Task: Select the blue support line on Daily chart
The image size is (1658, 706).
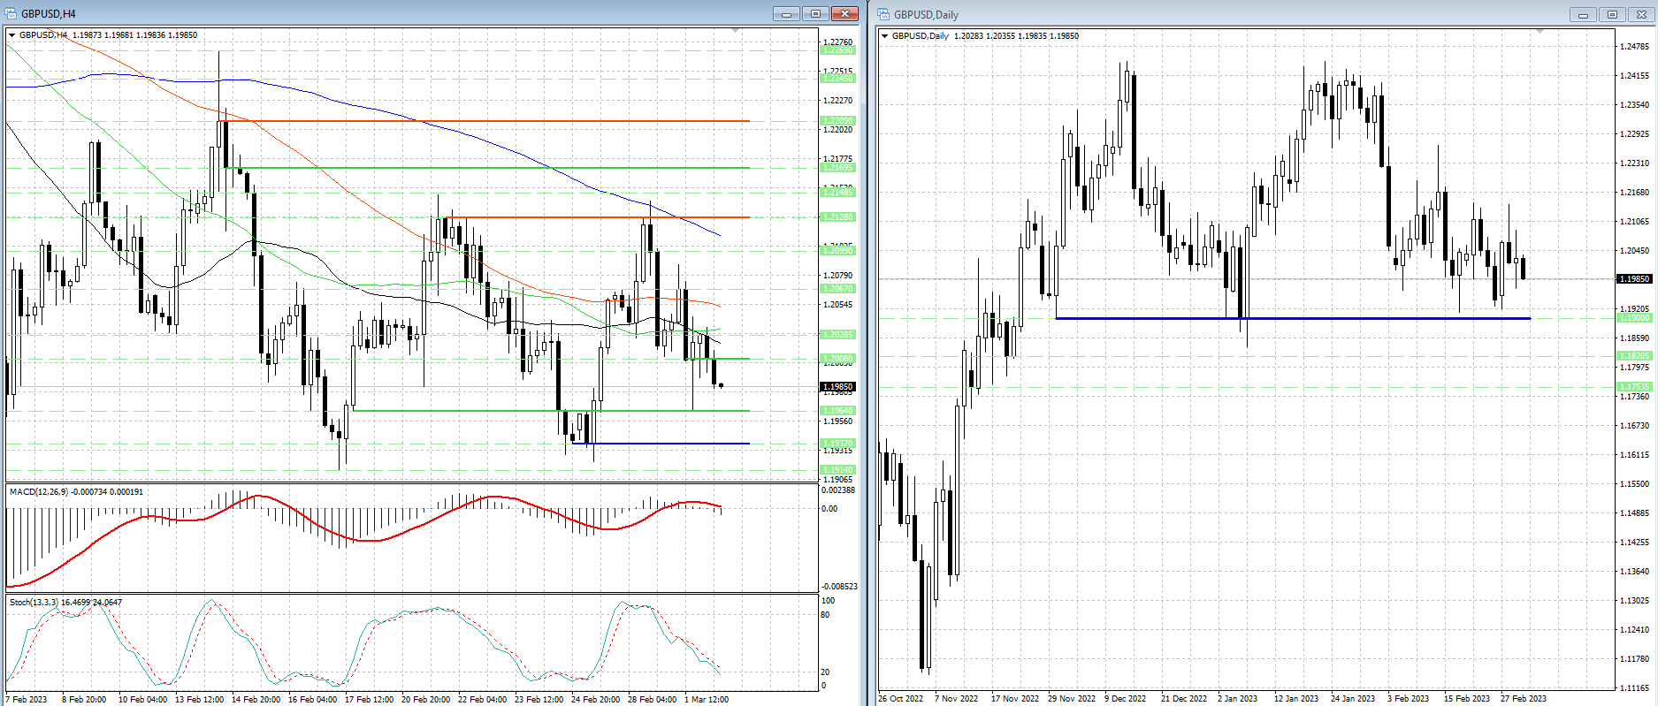Action: point(1293,318)
